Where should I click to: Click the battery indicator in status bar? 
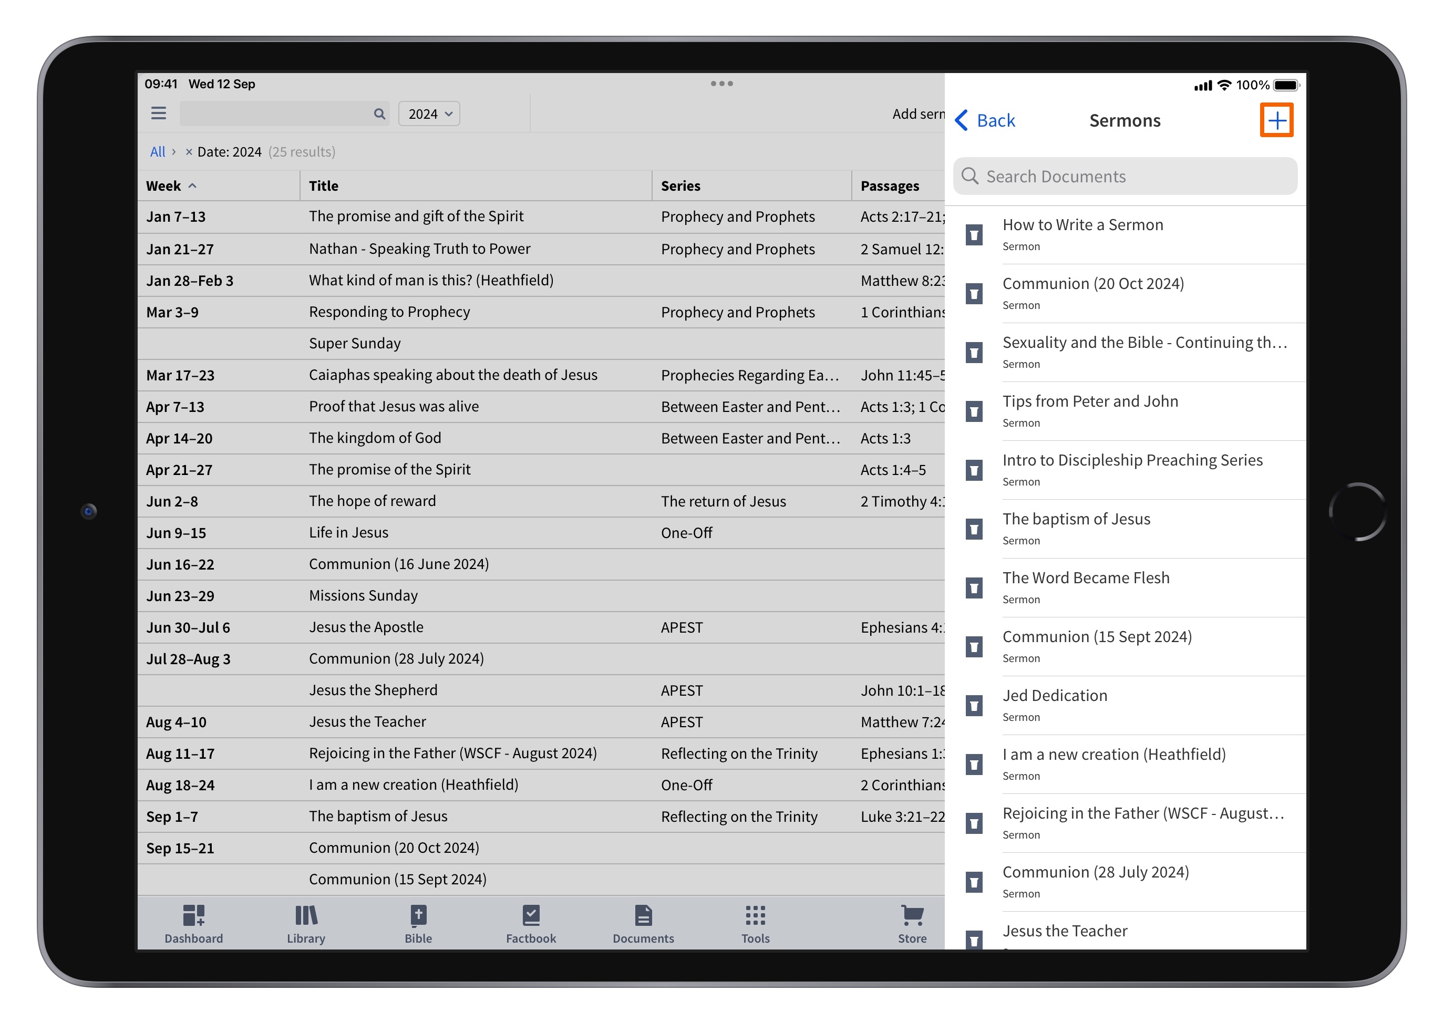coord(1287,85)
